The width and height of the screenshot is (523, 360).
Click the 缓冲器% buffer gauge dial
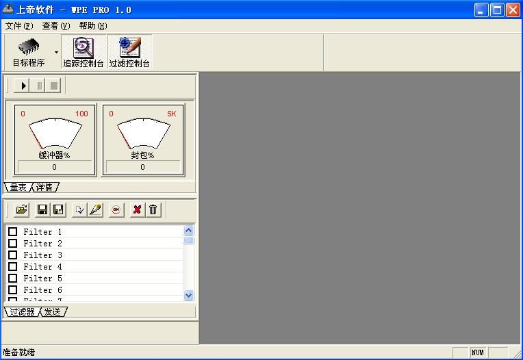[55, 133]
